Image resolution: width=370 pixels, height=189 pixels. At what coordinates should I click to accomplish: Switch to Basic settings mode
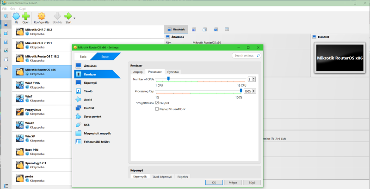point(83,57)
